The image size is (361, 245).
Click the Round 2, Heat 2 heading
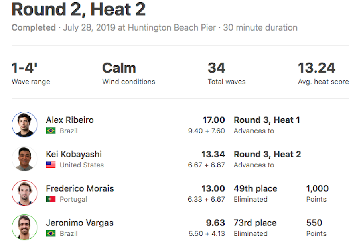79,10
